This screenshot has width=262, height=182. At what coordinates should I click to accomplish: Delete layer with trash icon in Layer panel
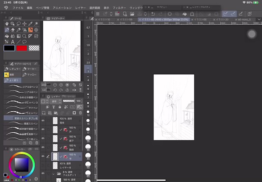[x=80, y=113]
